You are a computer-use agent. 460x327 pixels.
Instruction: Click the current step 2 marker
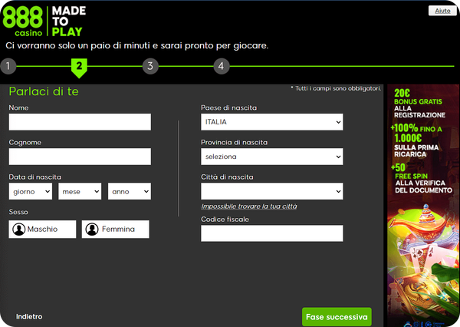(x=79, y=68)
